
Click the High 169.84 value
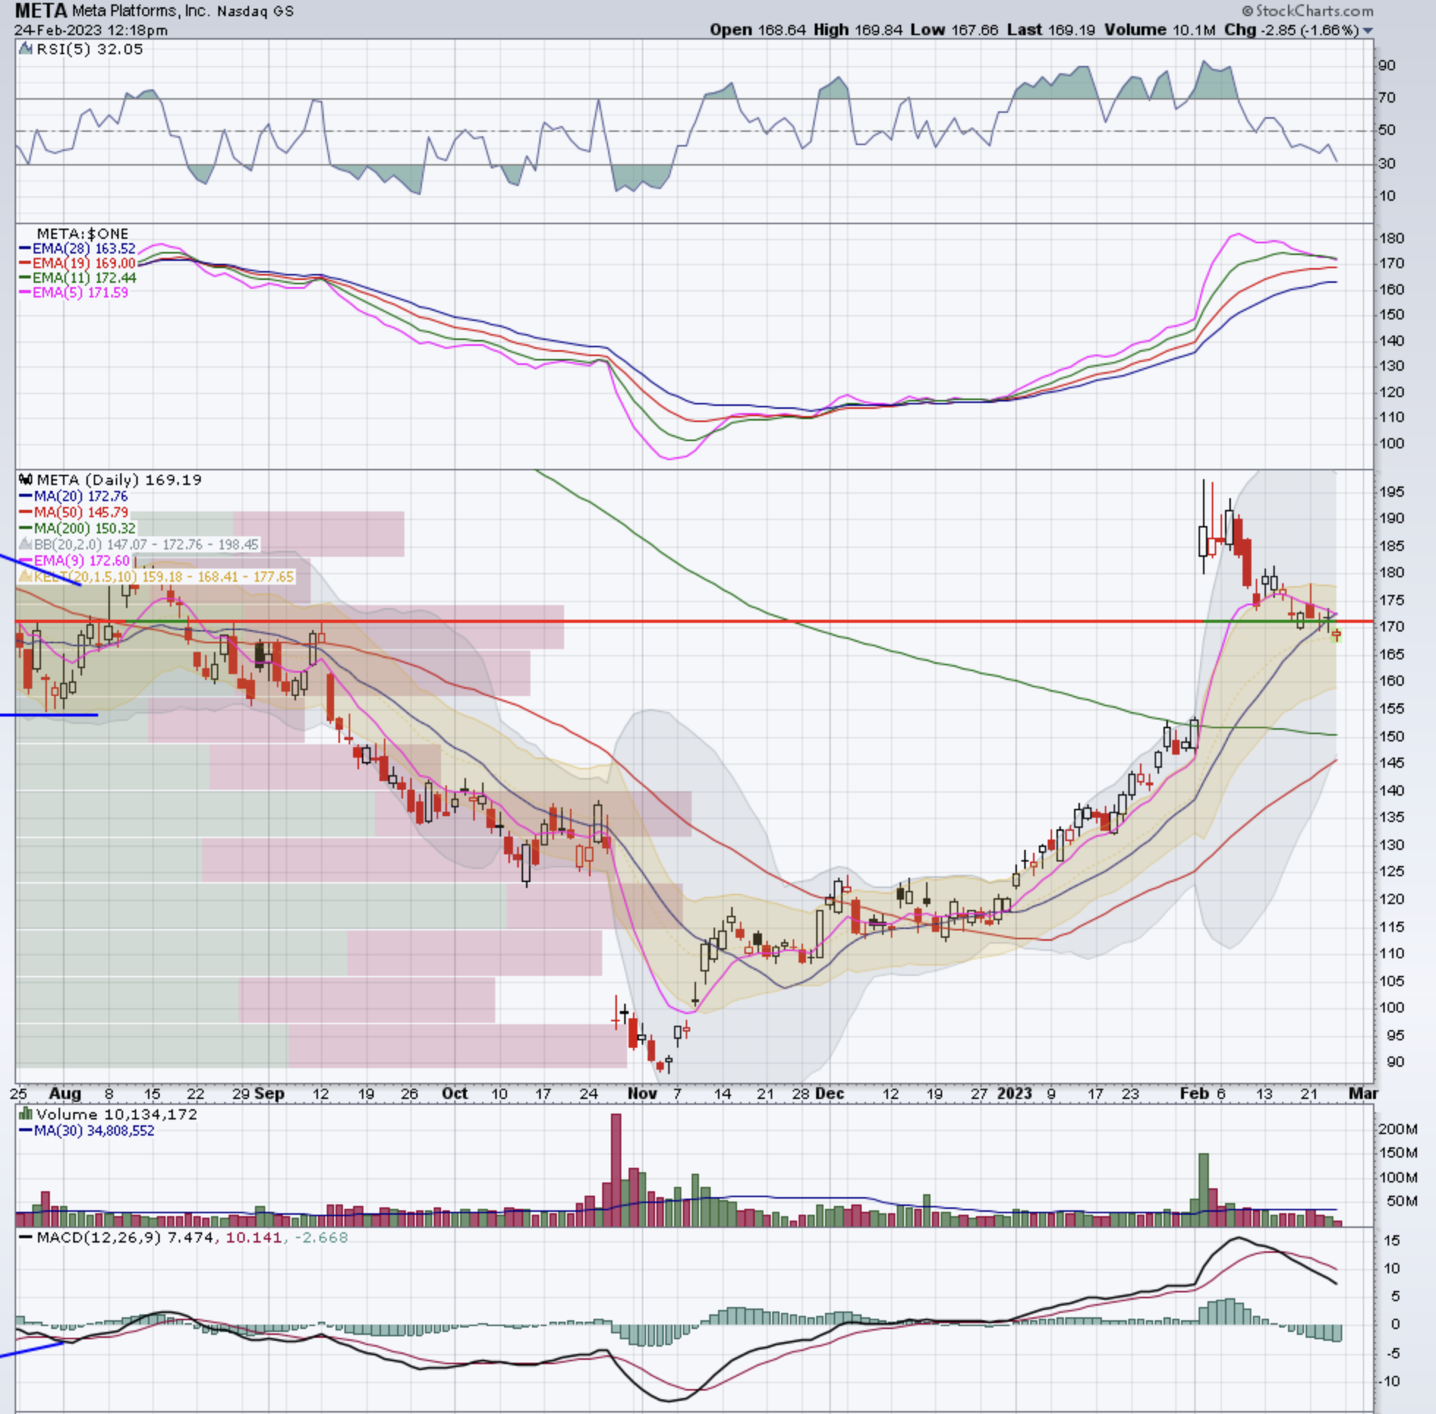pos(860,30)
